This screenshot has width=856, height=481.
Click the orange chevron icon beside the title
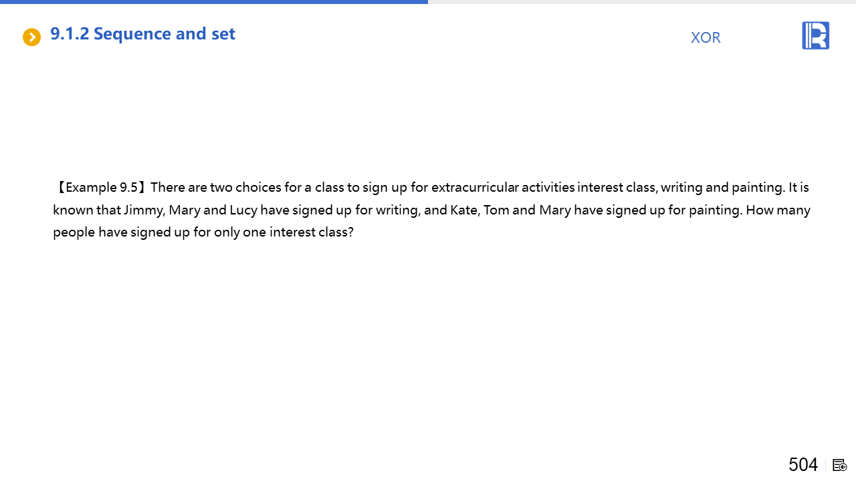pos(31,37)
